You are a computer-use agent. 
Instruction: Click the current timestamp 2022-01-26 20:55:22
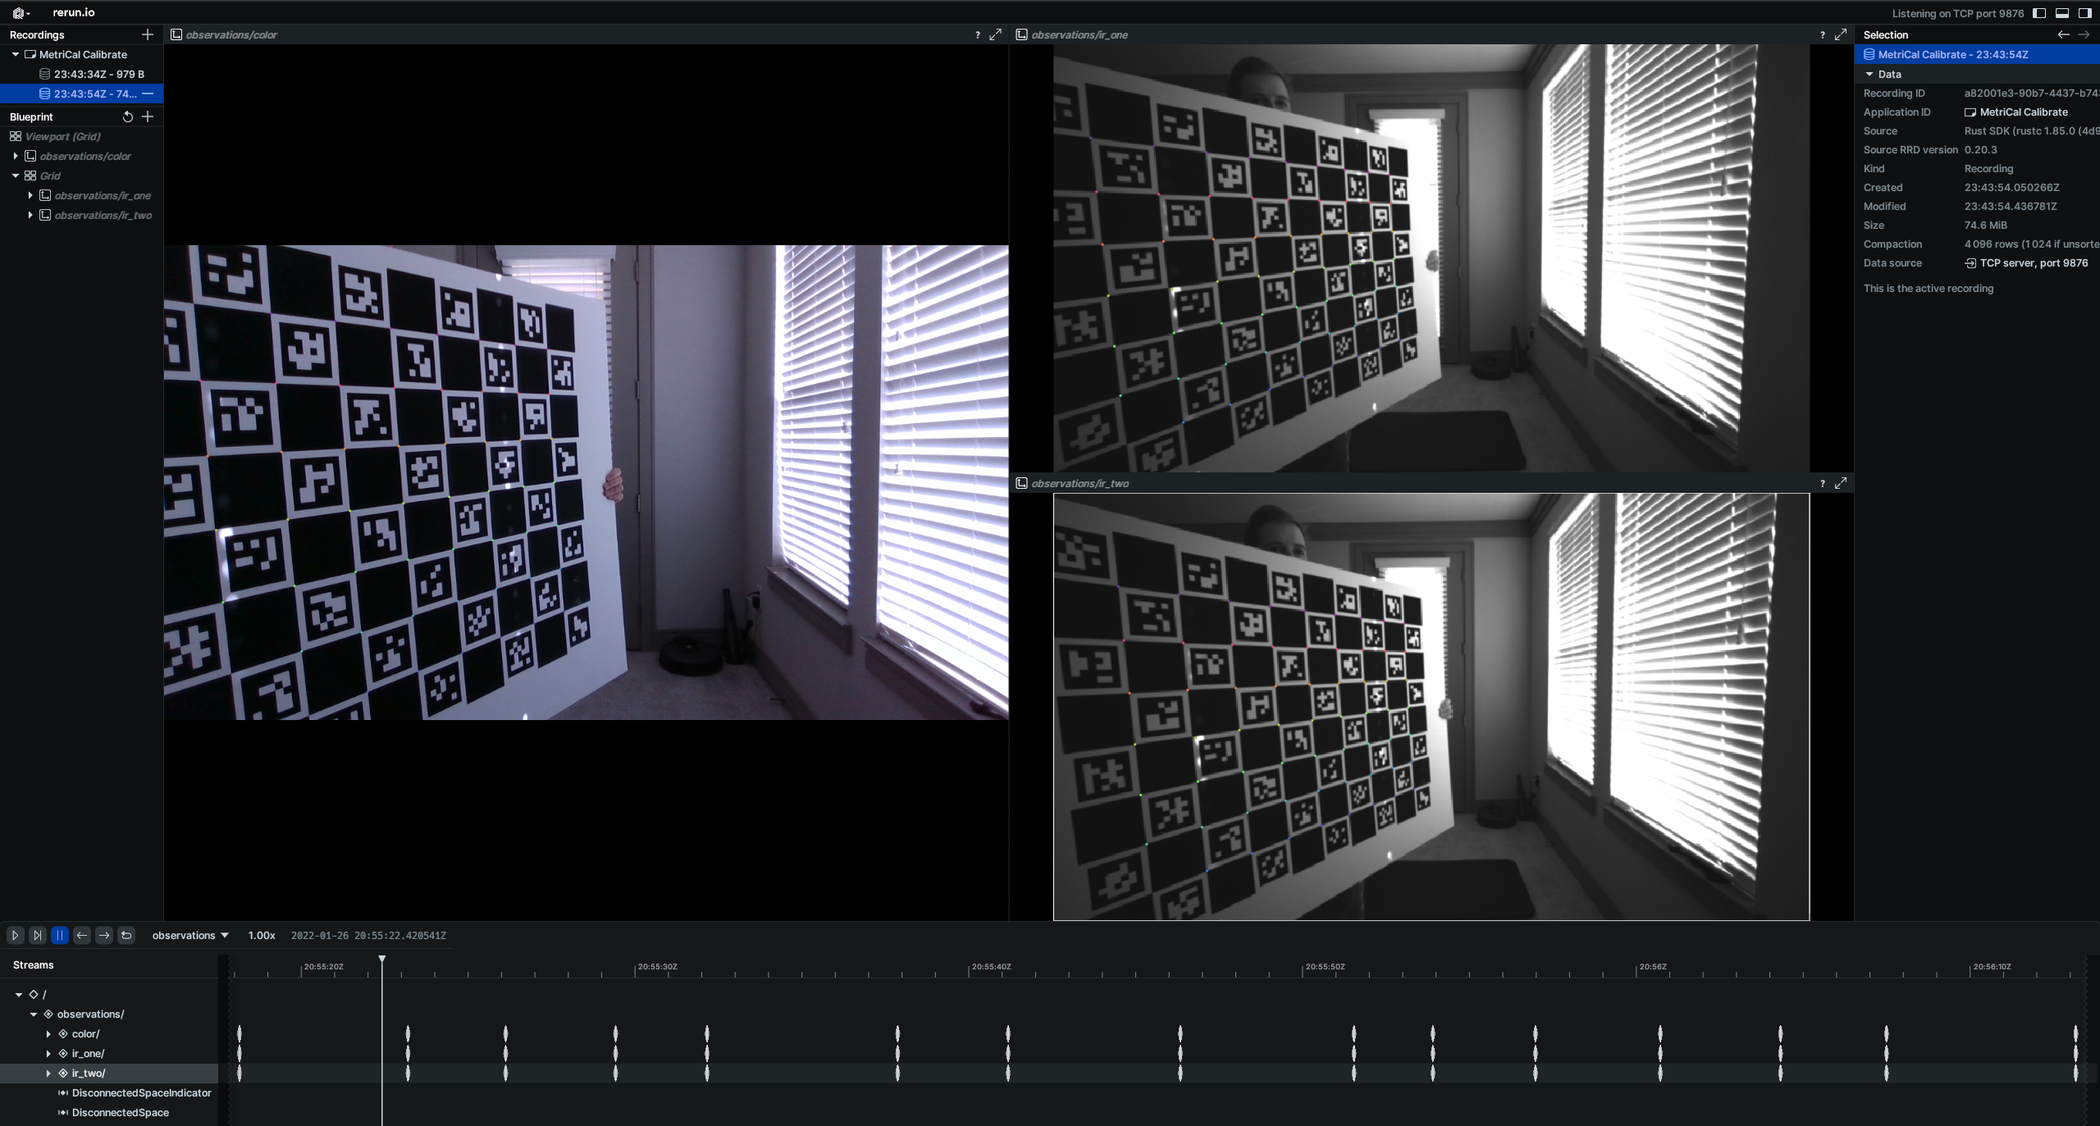click(x=368, y=935)
